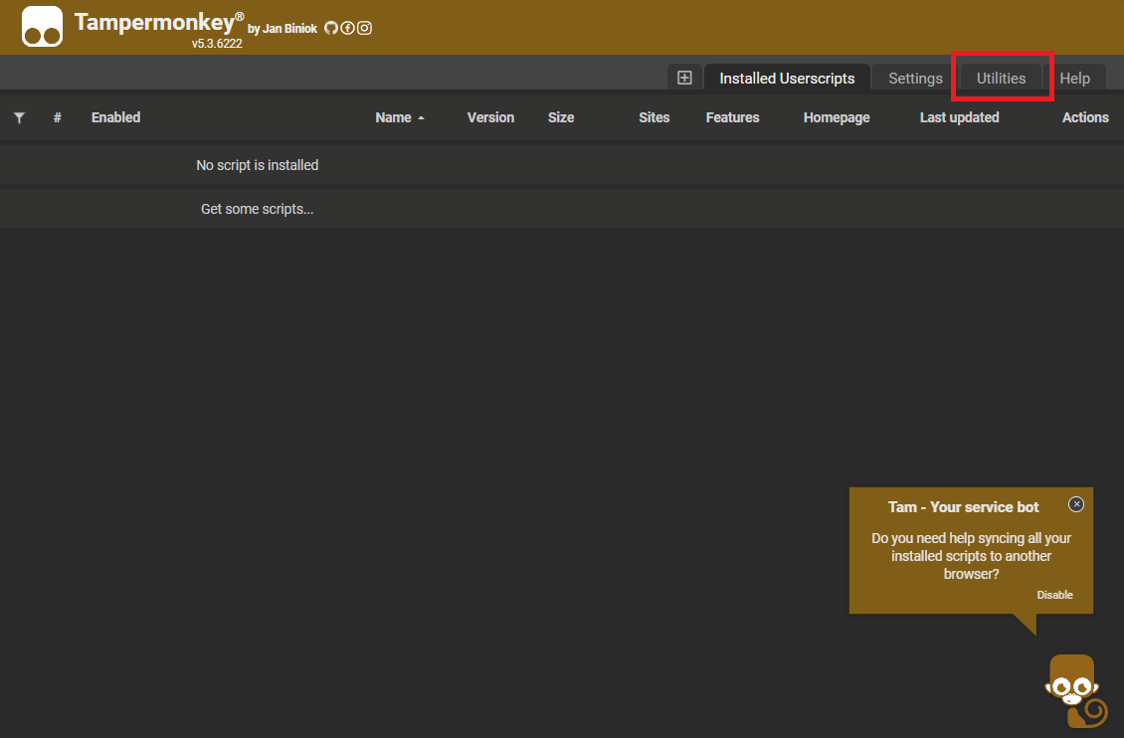Click the plus icon to add a new script
The height and width of the screenshot is (738, 1124).
684,78
